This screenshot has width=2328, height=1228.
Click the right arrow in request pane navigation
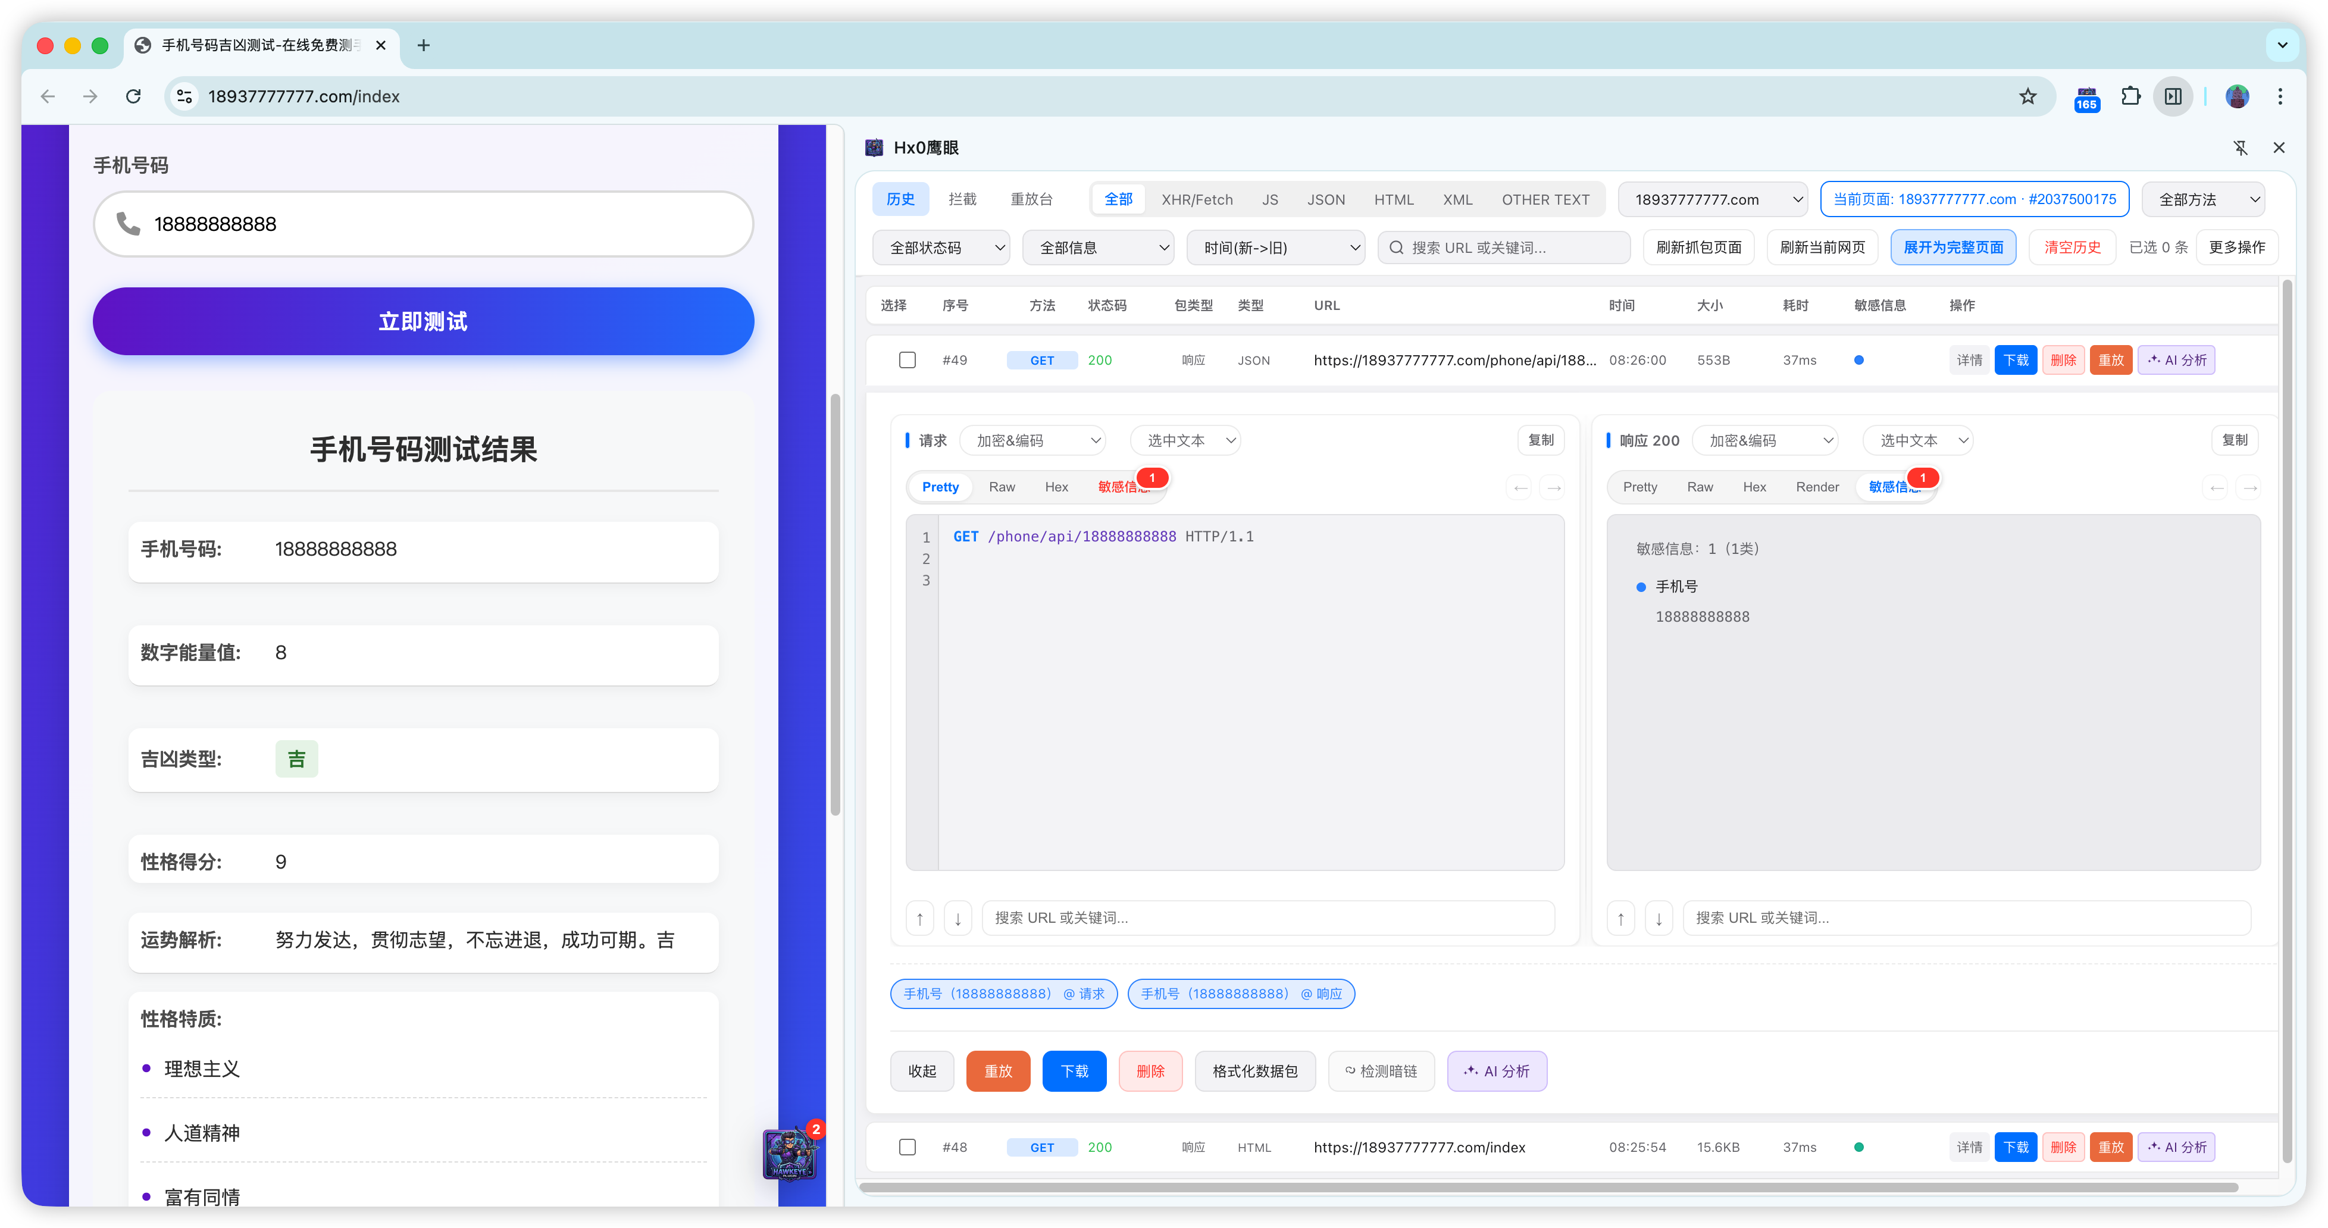[x=1554, y=488]
